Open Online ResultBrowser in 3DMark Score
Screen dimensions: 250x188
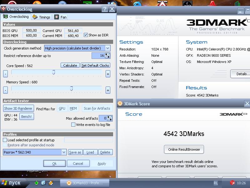pyautogui.click(x=184, y=149)
